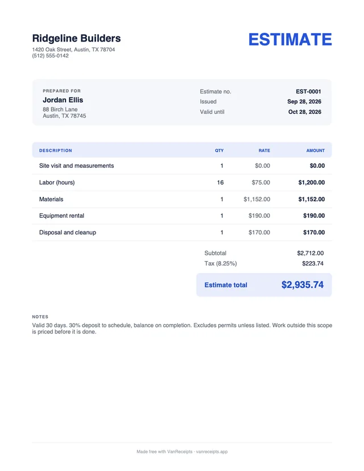Click the gray $1,152.00 Materials rate
364x471 pixels.
pos(257,199)
